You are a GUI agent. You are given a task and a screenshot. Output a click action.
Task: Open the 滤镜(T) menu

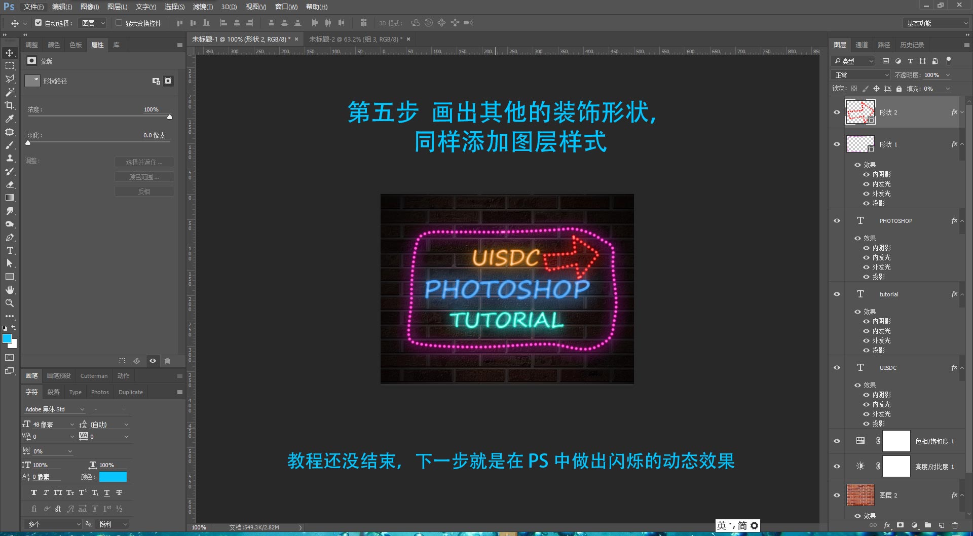point(203,7)
